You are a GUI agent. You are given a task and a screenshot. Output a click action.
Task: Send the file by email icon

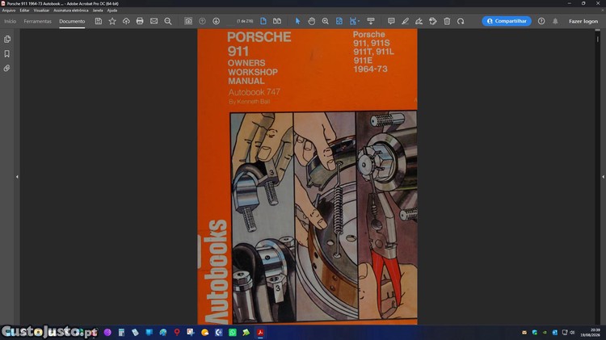coord(154,21)
